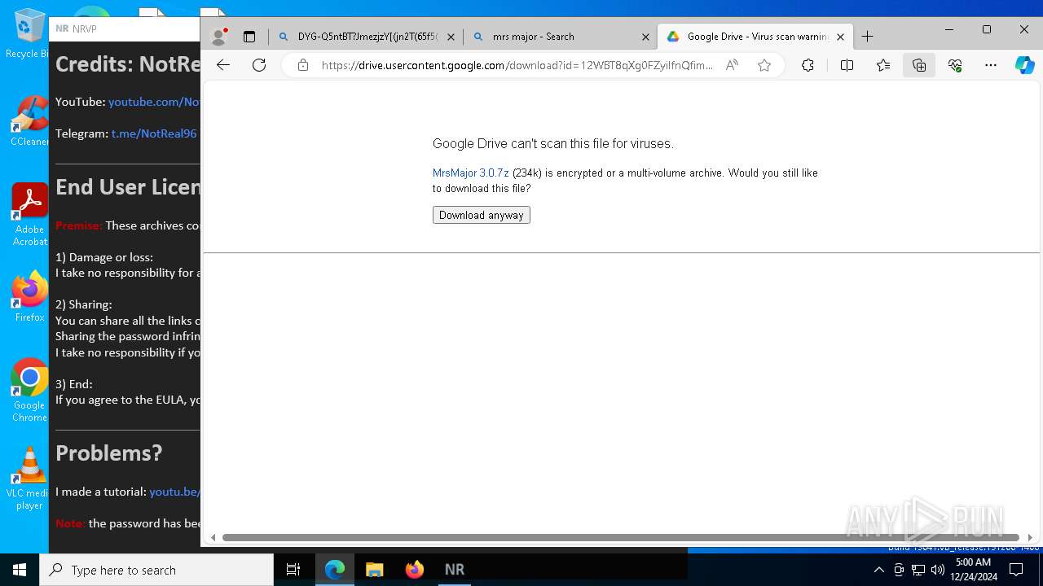This screenshot has width=1043, height=586.
Task: Click "Google Drive can't scan this file" heading
Action: click(x=552, y=143)
